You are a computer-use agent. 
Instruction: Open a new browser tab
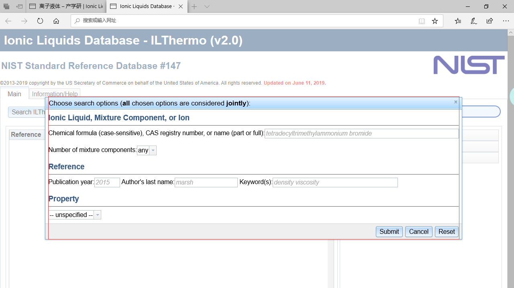tap(194, 6)
